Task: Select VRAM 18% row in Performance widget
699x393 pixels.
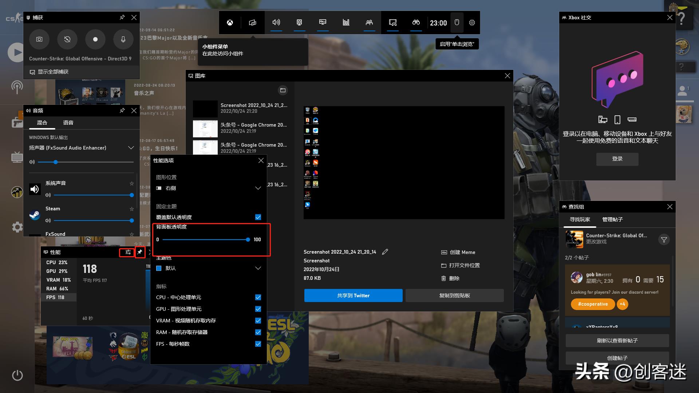Action: [x=59, y=280]
